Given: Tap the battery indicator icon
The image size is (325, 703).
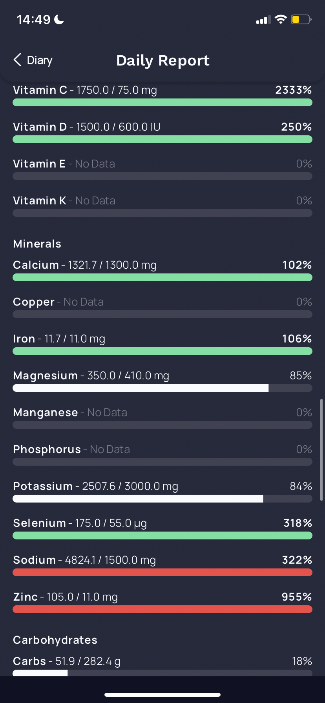Looking at the screenshot, I should tap(301, 19).
